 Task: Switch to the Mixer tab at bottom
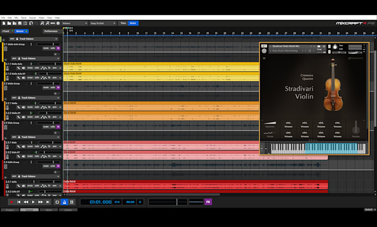(x=49, y=210)
